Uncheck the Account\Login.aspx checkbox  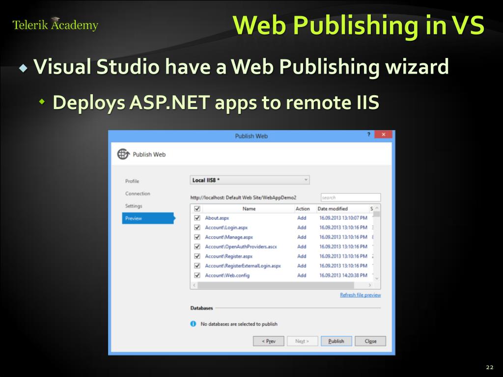(x=197, y=228)
